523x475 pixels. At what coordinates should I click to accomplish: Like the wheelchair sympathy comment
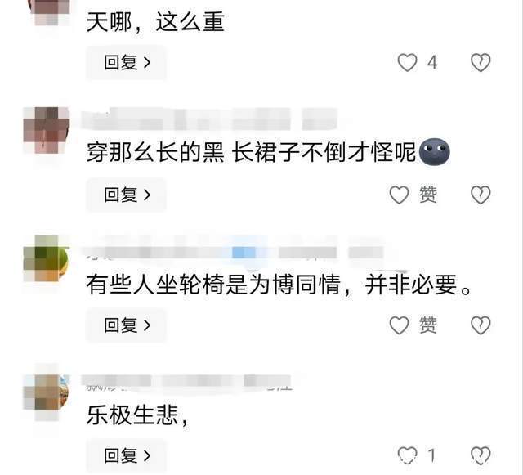pos(400,325)
